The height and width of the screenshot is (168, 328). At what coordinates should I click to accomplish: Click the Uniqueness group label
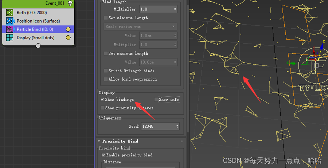(x=110, y=118)
